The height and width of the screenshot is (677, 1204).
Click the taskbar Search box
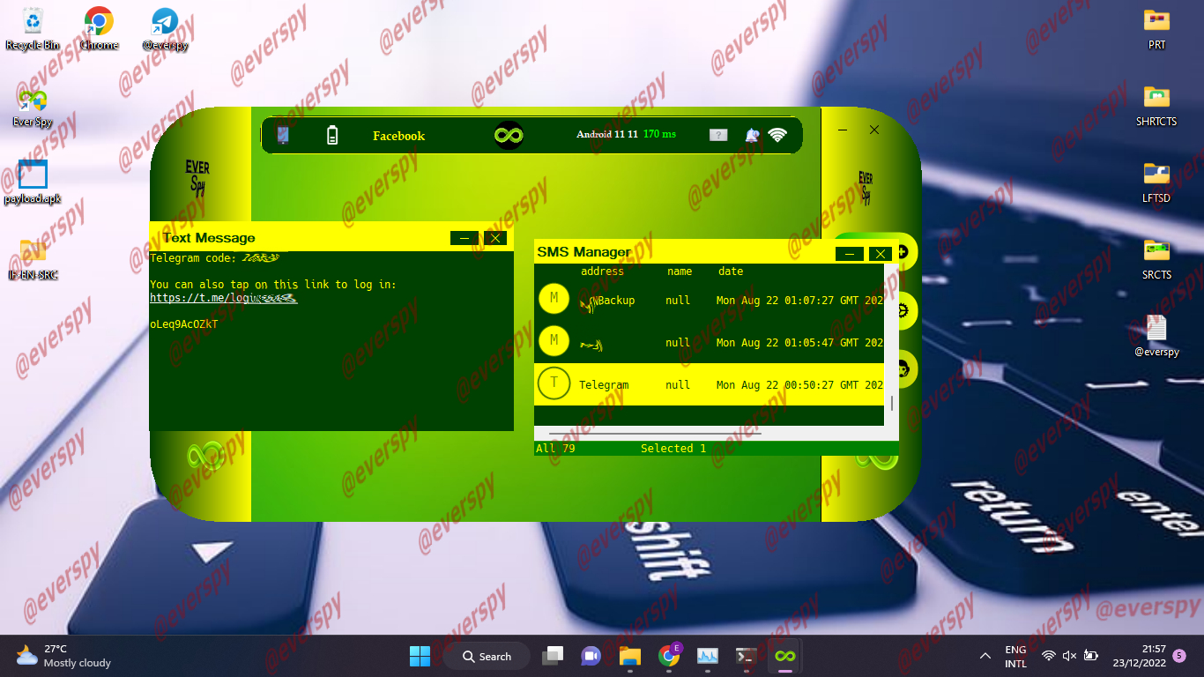click(x=486, y=656)
